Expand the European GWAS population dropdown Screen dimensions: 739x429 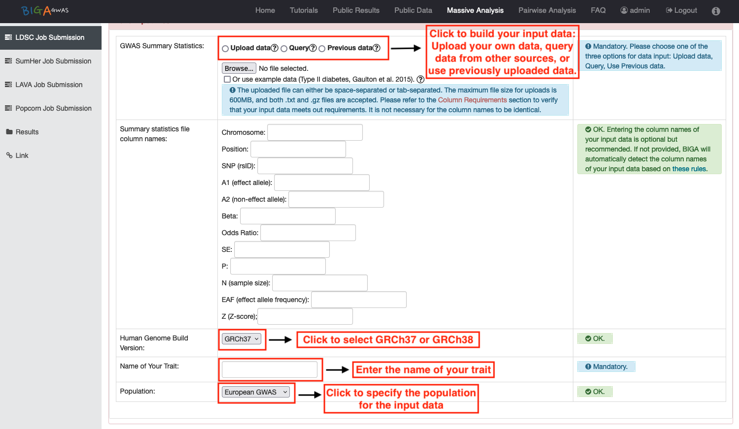pos(255,392)
